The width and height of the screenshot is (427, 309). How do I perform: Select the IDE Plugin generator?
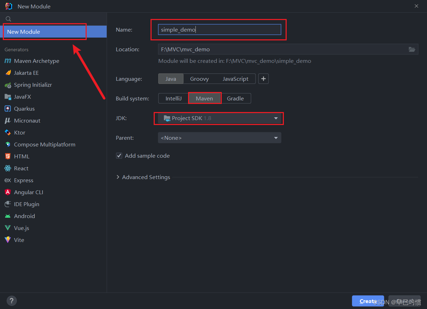(x=53, y=204)
